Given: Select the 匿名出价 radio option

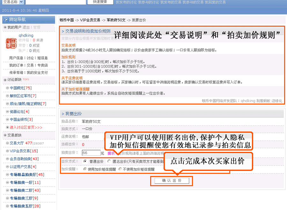Looking at the screenshot, I should tap(109, 161).
